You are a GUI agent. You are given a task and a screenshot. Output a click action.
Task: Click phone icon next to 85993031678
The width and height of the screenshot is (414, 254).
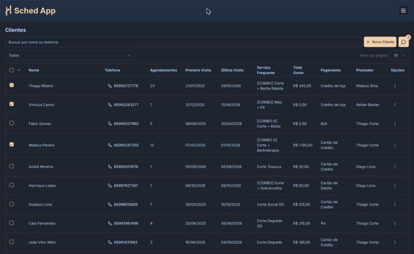coord(110,167)
